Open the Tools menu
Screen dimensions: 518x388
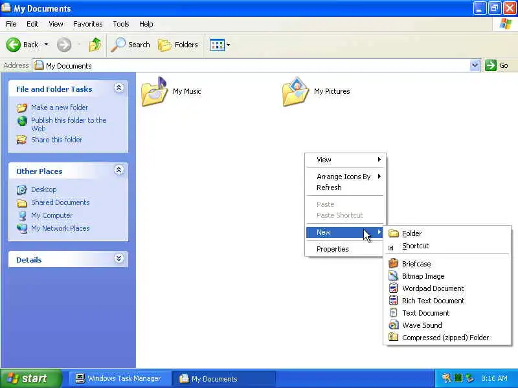(121, 24)
